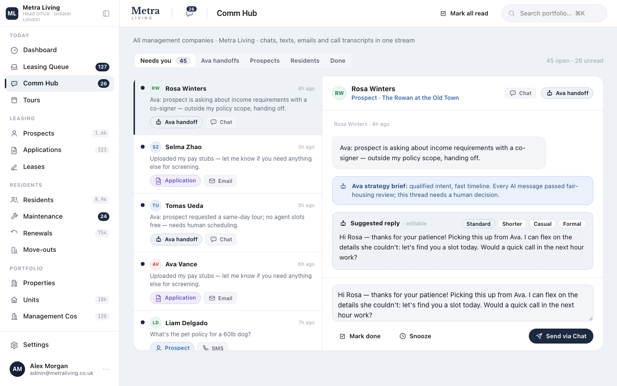This screenshot has width=617, height=386.
Task: Click the Renewals arrow icon
Action: (14, 234)
